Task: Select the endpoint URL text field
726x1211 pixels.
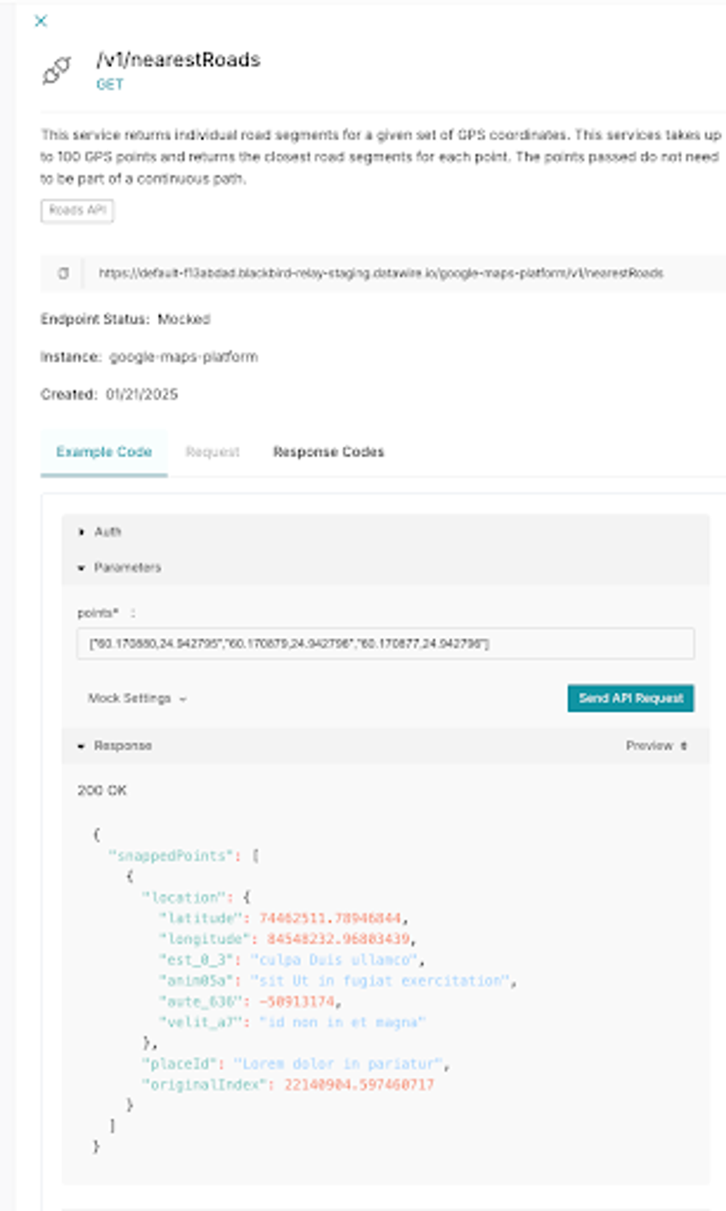Action: pos(381,273)
